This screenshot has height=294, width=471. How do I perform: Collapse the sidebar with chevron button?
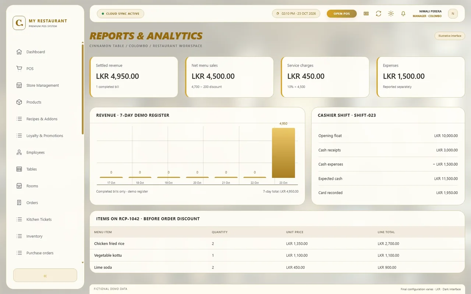45,275
